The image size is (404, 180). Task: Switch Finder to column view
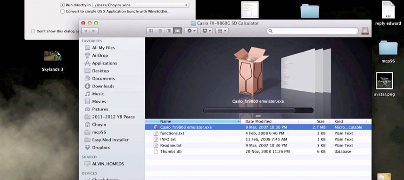click(x=169, y=31)
